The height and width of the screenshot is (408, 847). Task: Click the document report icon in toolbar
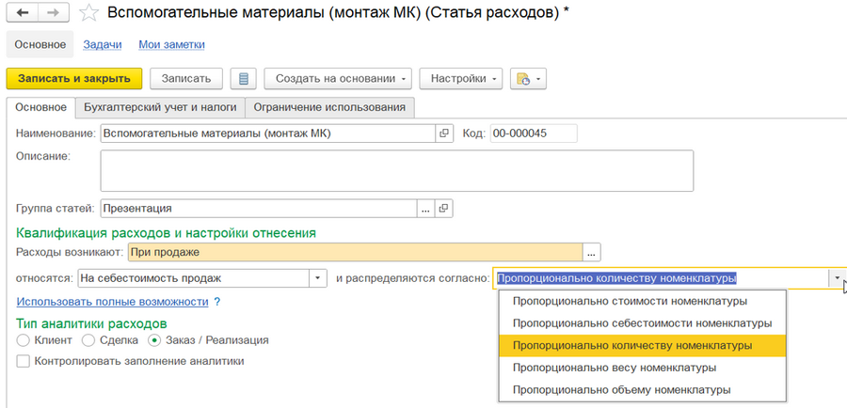(x=244, y=79)
